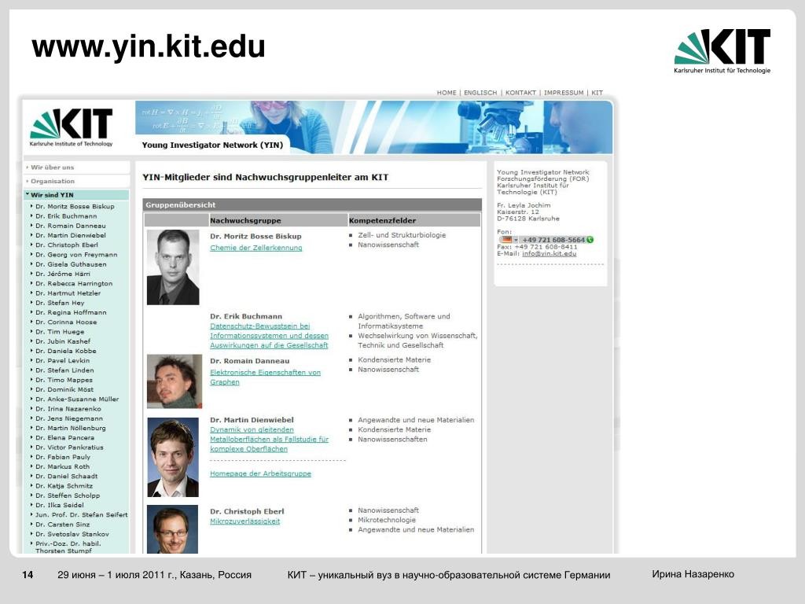Viewport: 805px width, 604px height.
Task: Click the KIT logo in website header
Action: point(71,127)
